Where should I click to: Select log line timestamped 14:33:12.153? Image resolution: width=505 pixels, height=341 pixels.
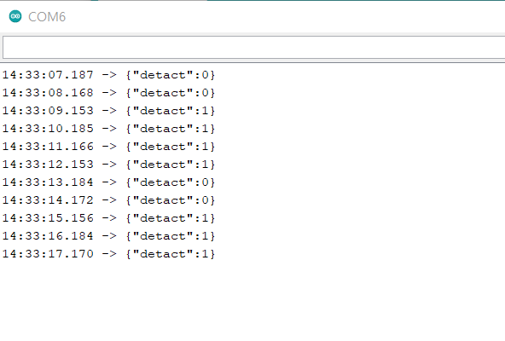point(108,165)
